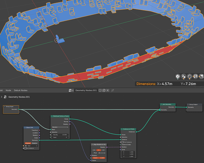204x163 pixels.
Task: Click the Seed 0 field
Action: (60, 137)
